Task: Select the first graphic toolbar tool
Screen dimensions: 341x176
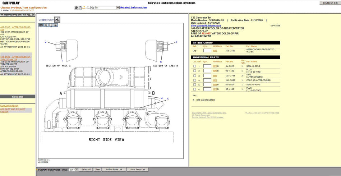Action: [41, 25]
